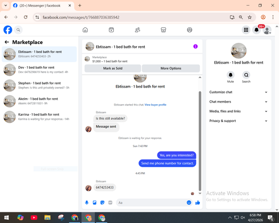Open a new browser tab
This screenshot has height=223, width=279.
pyautogui.click(x=80, y=6)
